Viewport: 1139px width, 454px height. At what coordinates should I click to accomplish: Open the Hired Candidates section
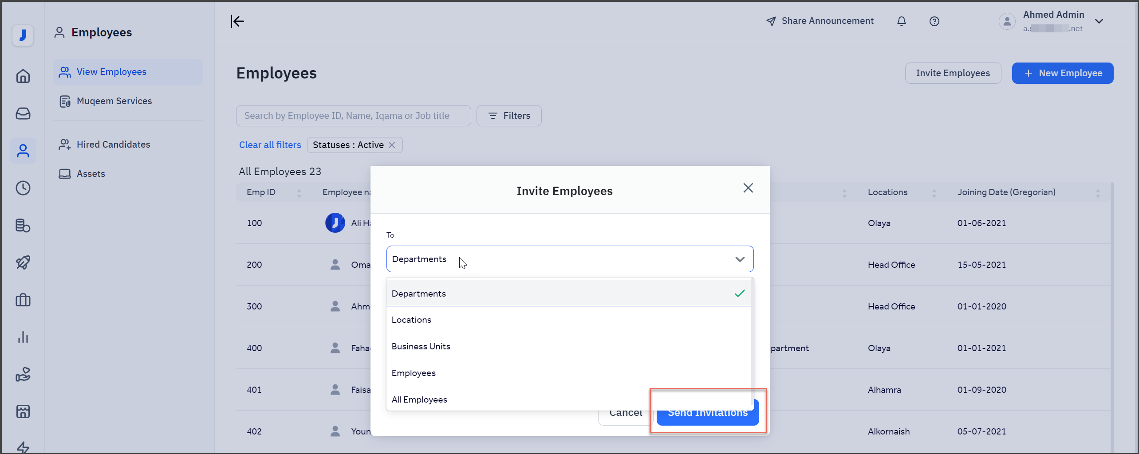click(113, 144)
